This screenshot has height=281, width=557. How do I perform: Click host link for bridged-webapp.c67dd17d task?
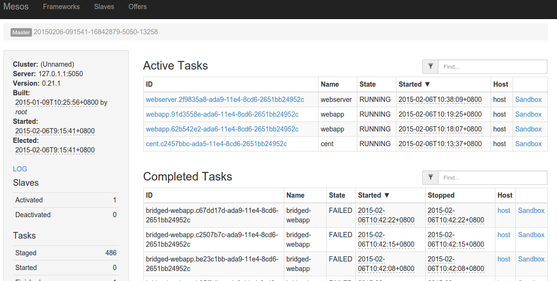pyautogui.click(x=504, y=211)
